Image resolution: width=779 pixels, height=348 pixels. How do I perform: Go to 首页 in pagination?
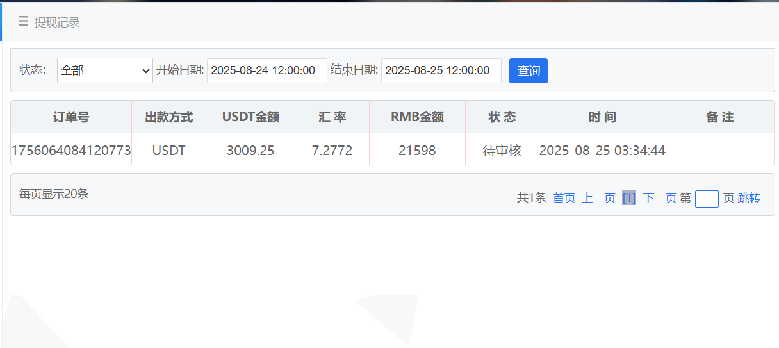564,198
